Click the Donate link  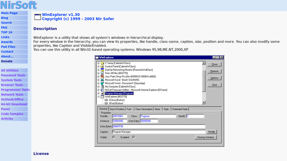[7, 61]
